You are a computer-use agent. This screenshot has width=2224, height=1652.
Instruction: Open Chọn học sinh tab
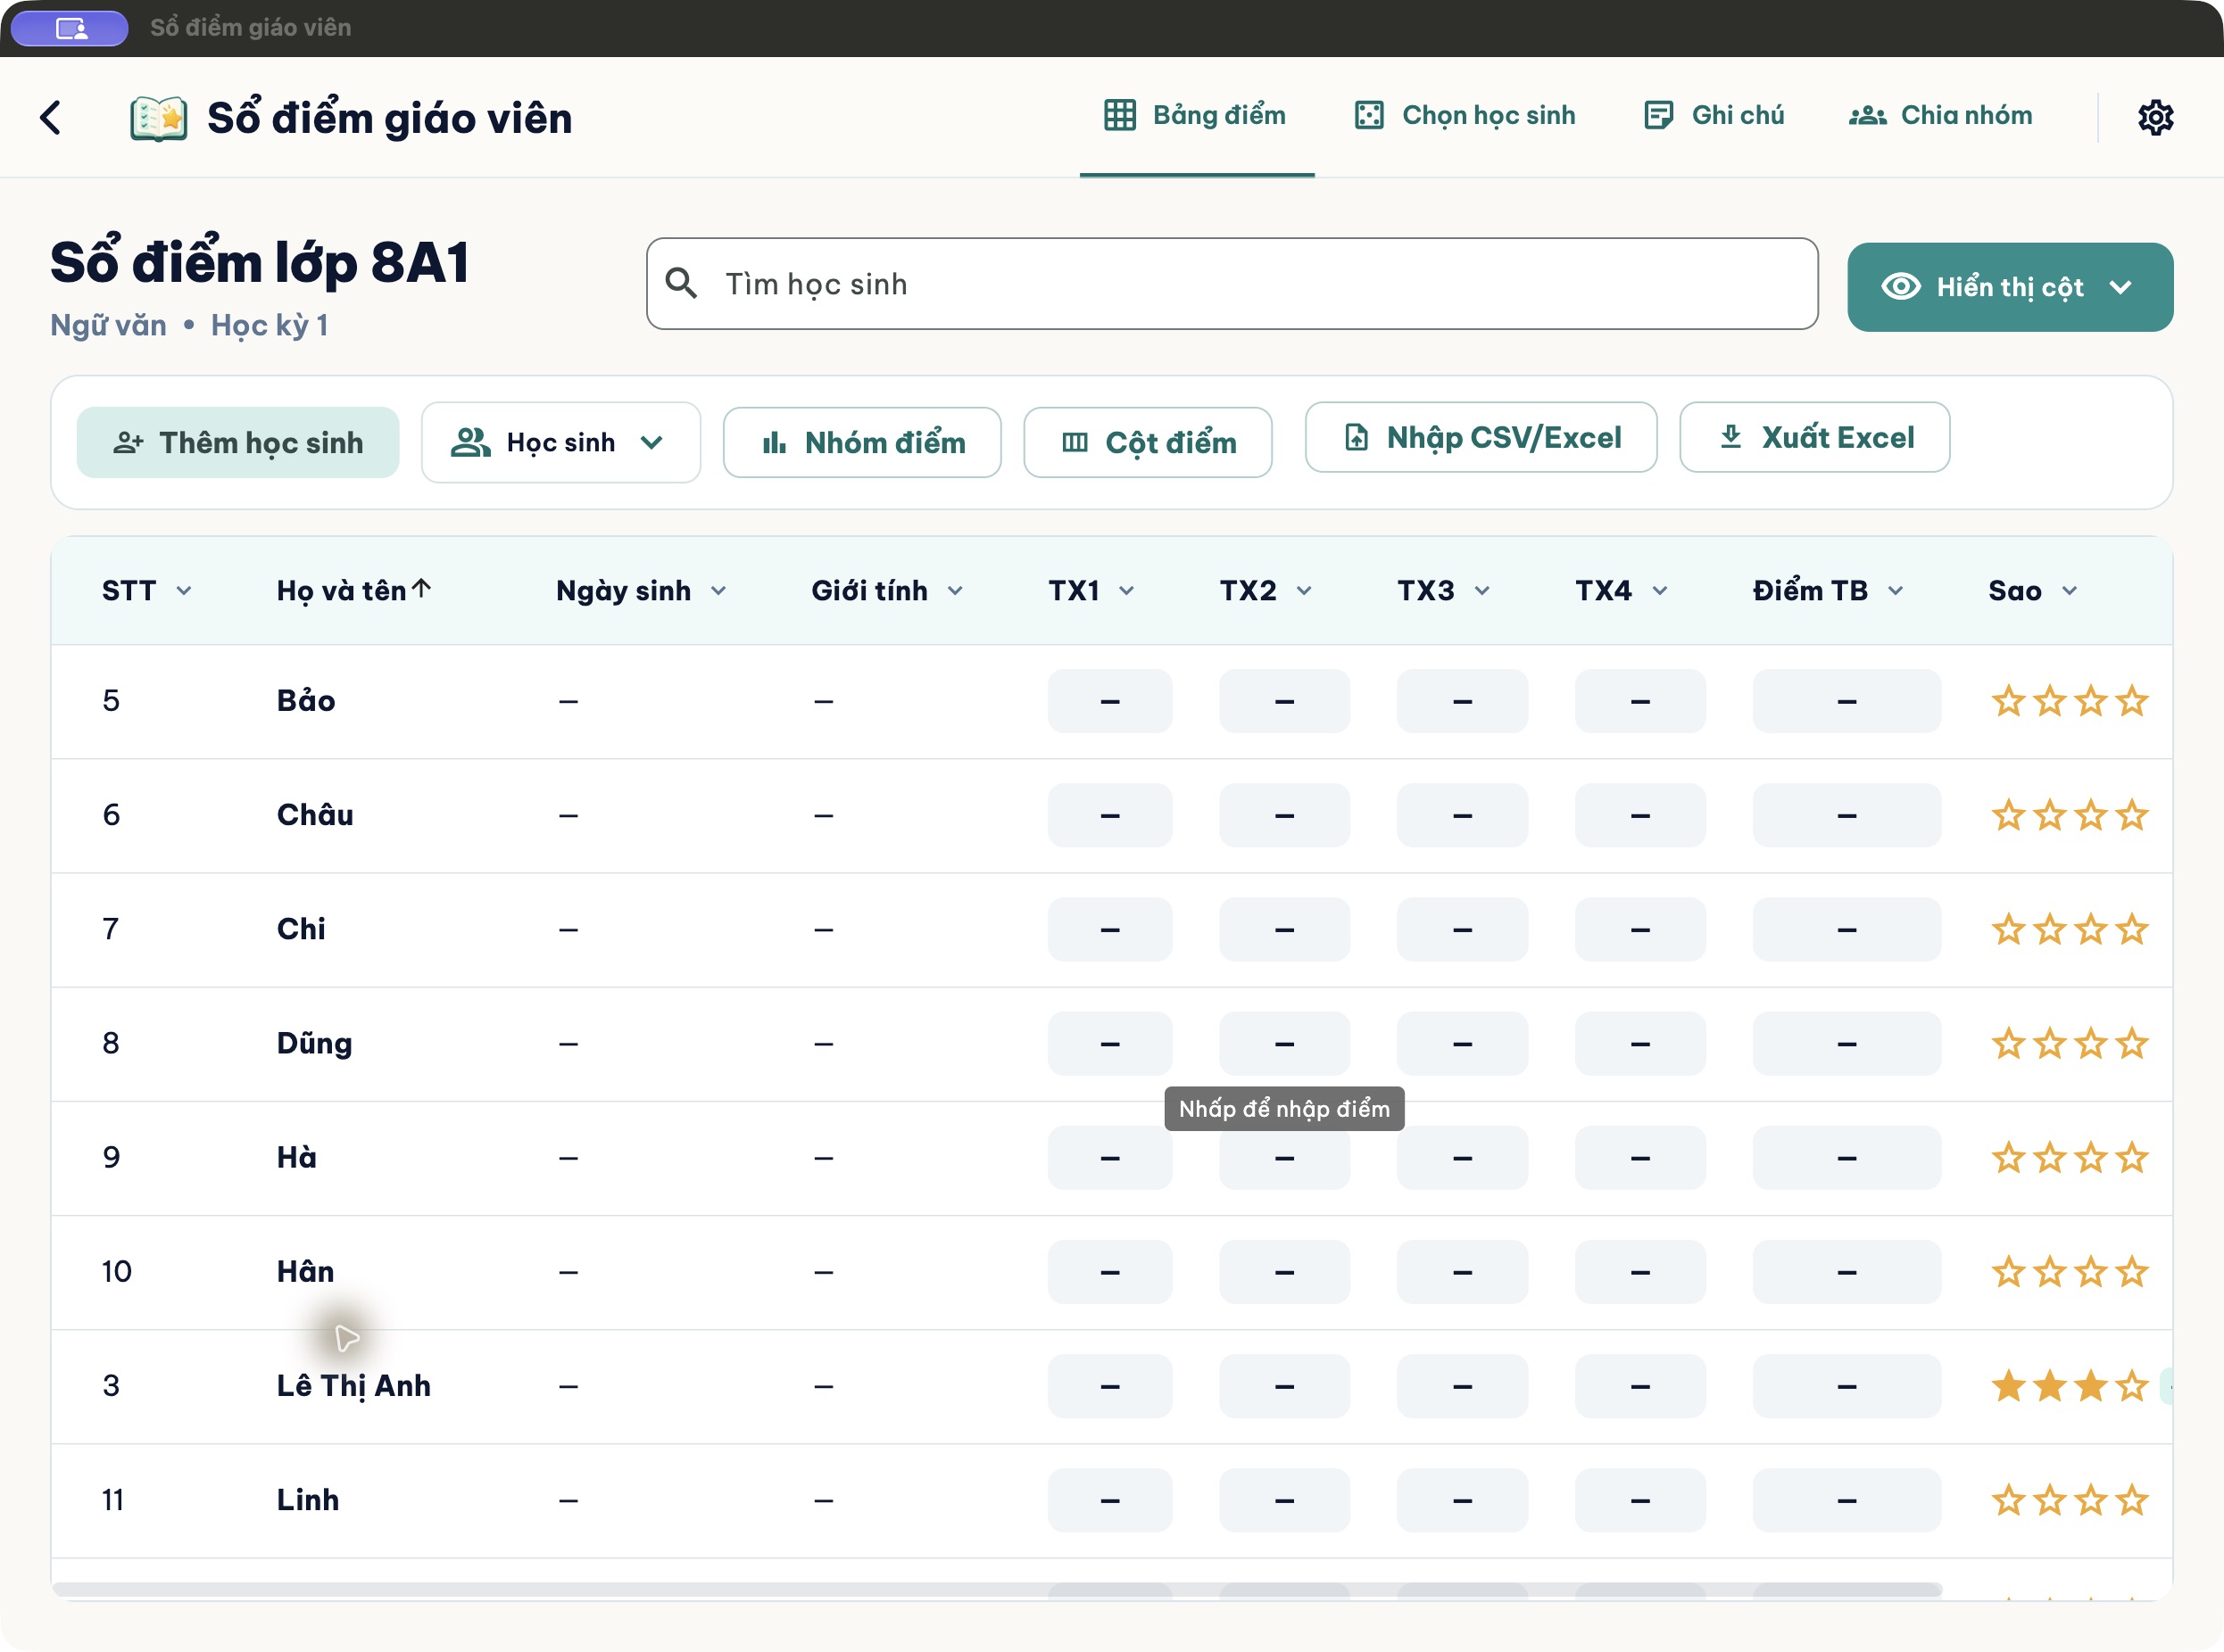[x=1465, y=115]
